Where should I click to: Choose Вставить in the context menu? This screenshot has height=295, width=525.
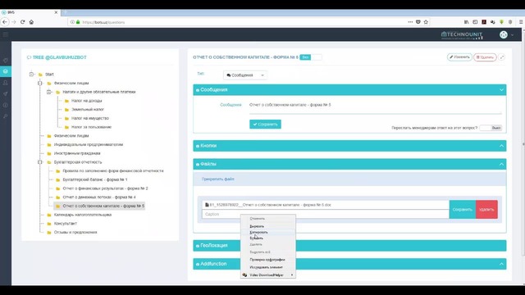[257, 238]
